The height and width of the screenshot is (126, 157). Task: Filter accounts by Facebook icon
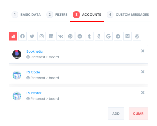tap(22, 36)
